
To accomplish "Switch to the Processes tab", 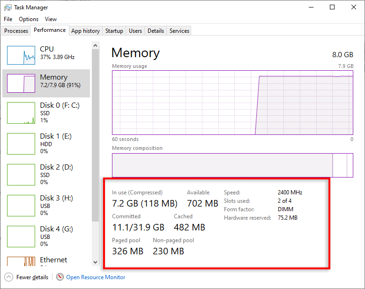I will 16,31.
